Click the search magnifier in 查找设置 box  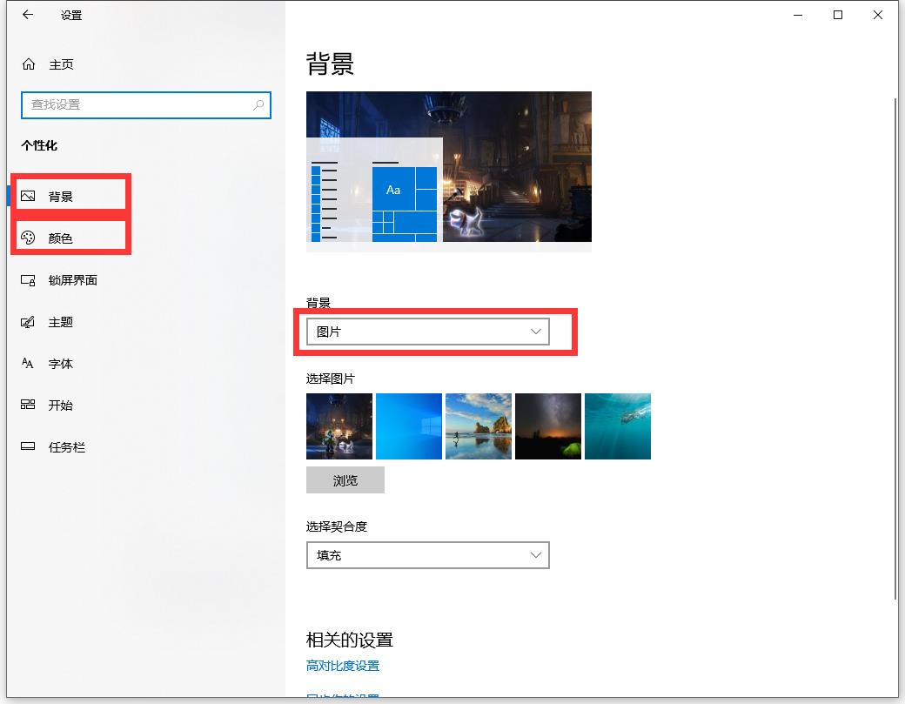[x=258, y=104]
